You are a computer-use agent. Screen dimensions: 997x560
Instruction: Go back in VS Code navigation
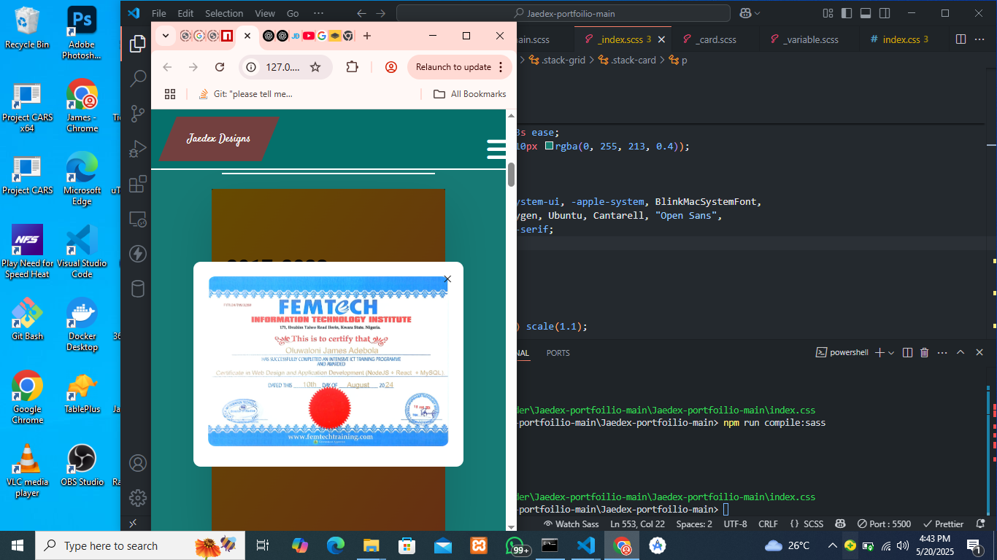(361, 13)
